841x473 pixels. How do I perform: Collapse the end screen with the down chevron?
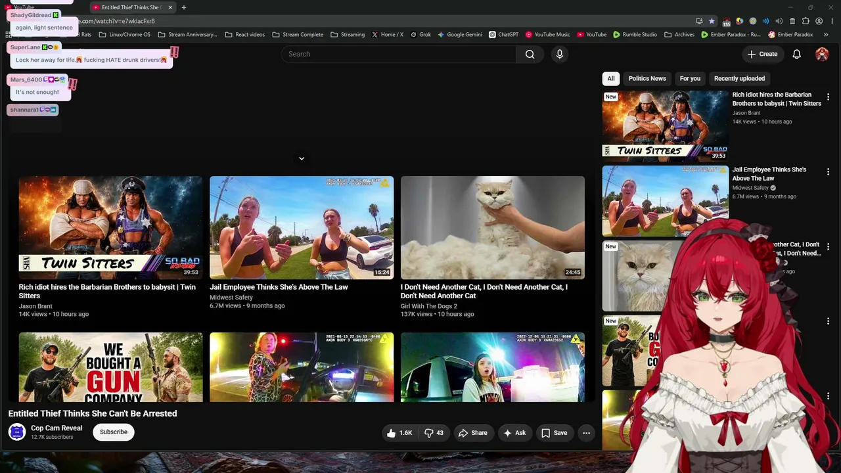click(302, 158)
